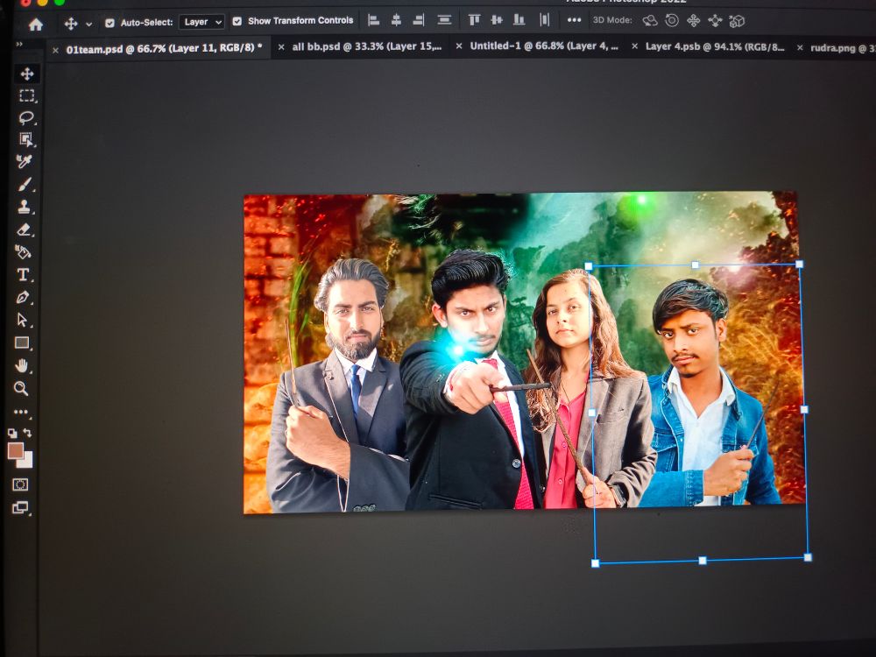Distribute vertically in options bar
Image resolution: width=876 pixels, height=657 pixels.
[x=444, y=21]
